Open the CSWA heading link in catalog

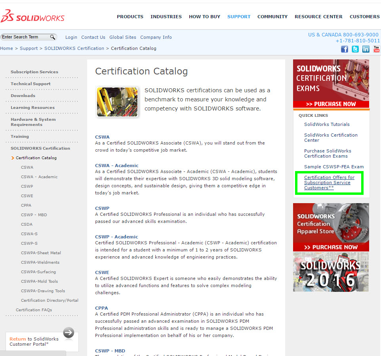coord(102,137)
